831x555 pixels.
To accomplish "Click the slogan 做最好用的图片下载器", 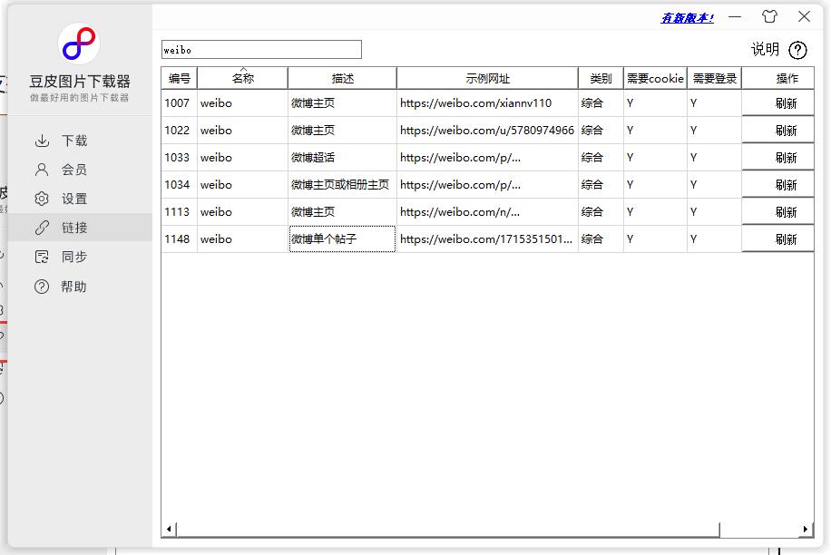I will tap(80, 98).
